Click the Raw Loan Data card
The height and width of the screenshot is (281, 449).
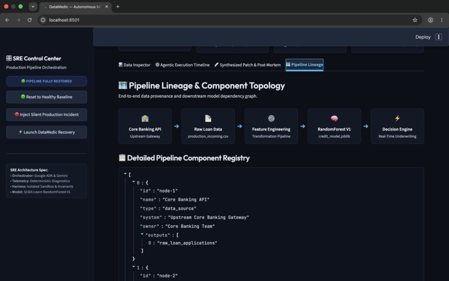tap(208, 126)
